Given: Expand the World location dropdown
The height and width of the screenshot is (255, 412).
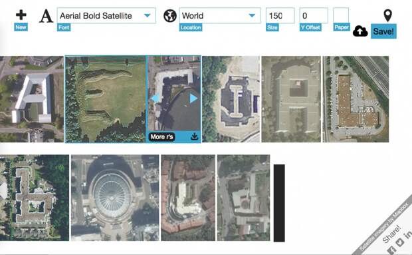Looking at the screenshot, I should tap(220, 15).
